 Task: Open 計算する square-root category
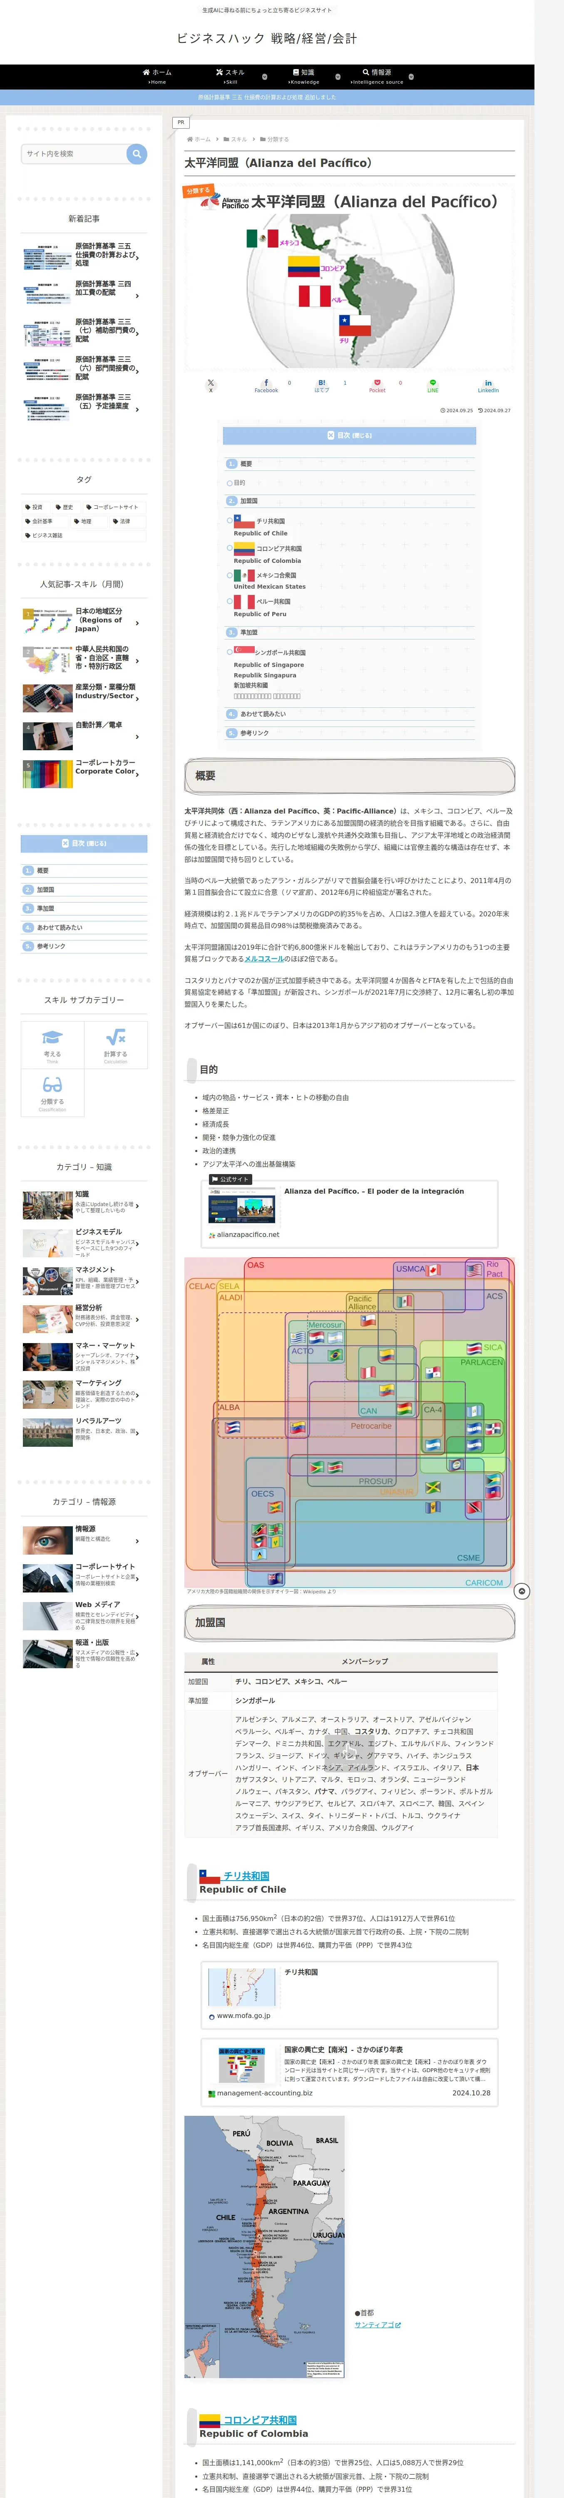tap(115, 1045)
